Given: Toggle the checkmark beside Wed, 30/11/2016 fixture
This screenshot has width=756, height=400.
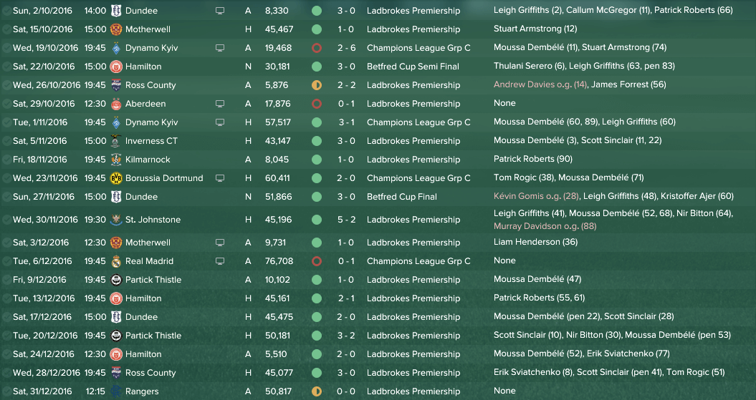Looking at the screenshot, I should [x=6, y=220].
